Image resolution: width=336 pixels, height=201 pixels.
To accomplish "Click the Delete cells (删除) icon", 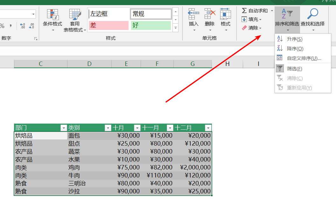I will pyautogui.click(x=210, y=14).
